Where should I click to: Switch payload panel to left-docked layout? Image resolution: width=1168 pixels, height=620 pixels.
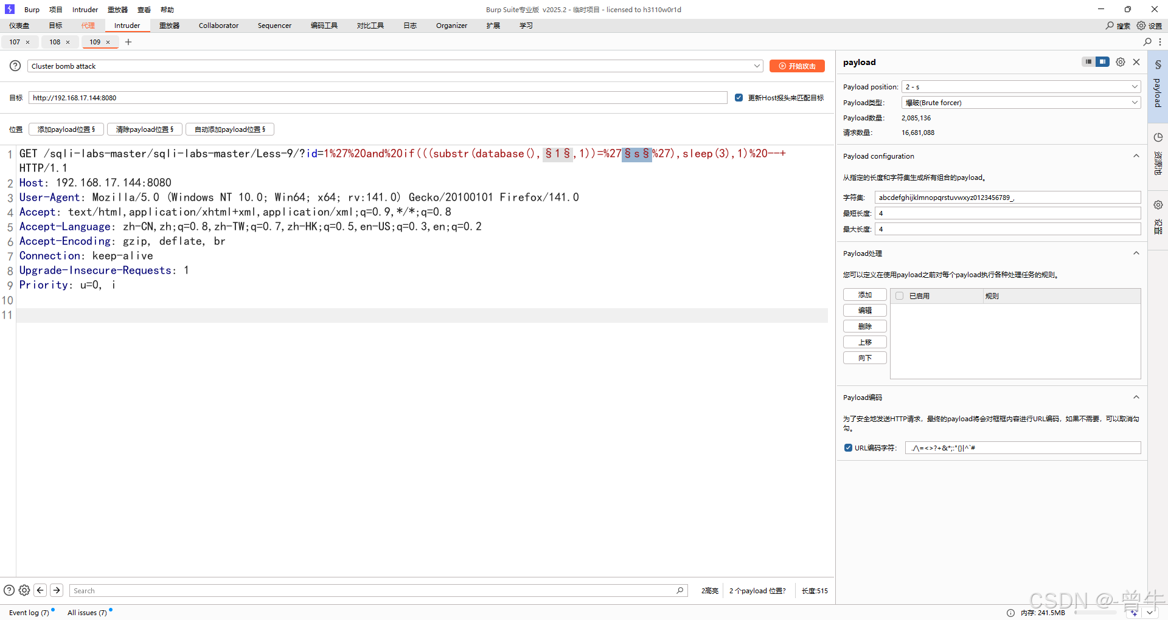coord(1088,61)
